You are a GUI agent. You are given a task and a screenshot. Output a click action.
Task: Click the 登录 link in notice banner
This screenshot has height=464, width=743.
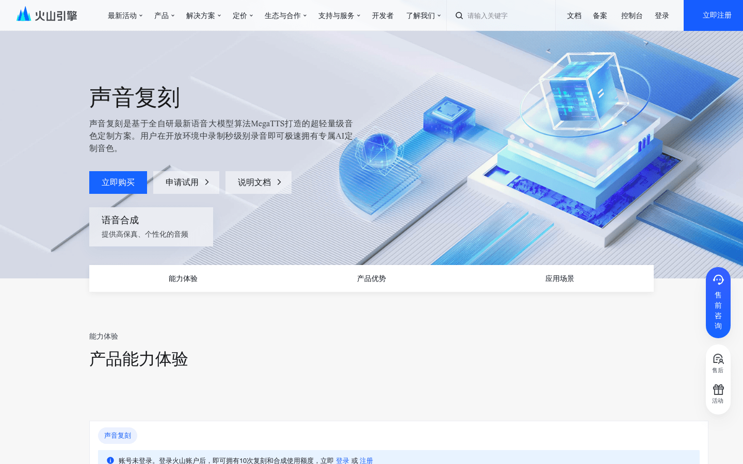[342, 460]
